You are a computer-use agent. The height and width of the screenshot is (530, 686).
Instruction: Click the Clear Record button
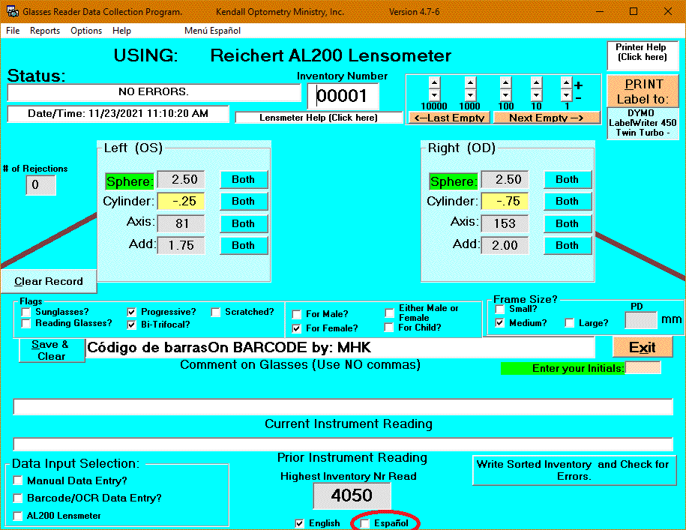coord(49,281)
